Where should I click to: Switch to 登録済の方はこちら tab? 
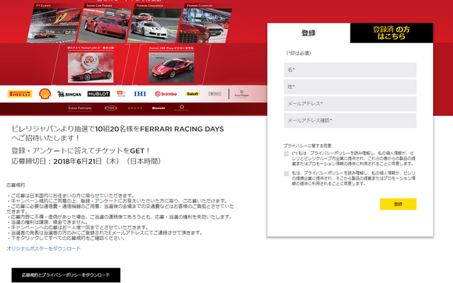(391, 33)
